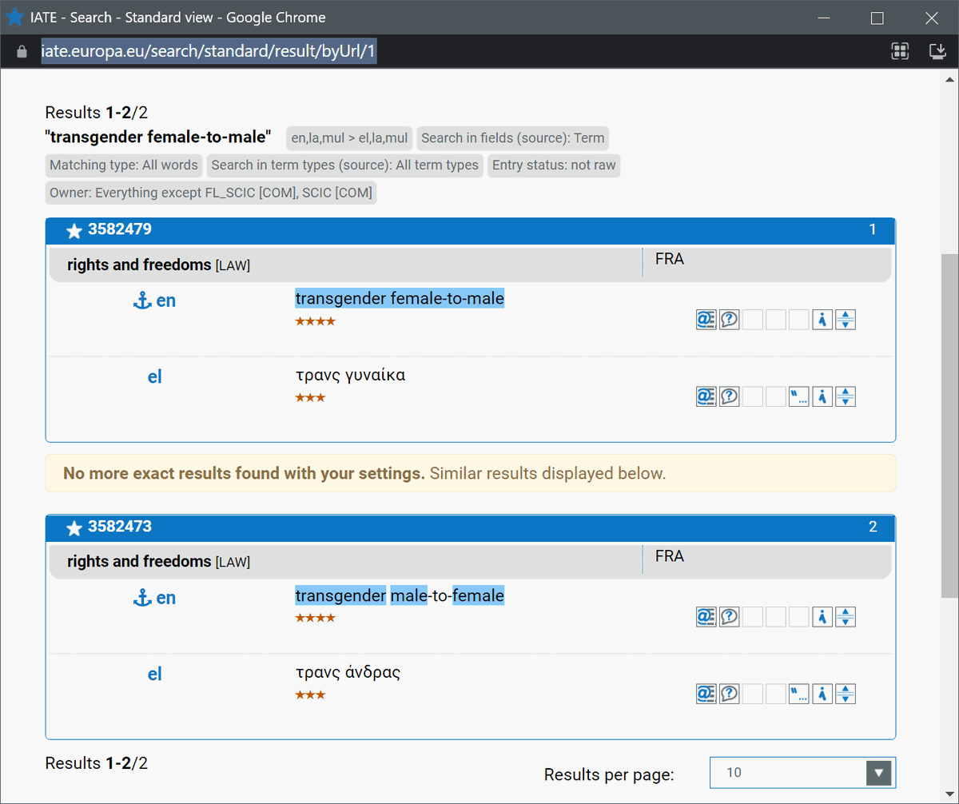Open definition bubble icon for transgender male-to-female

click(729, 616)
